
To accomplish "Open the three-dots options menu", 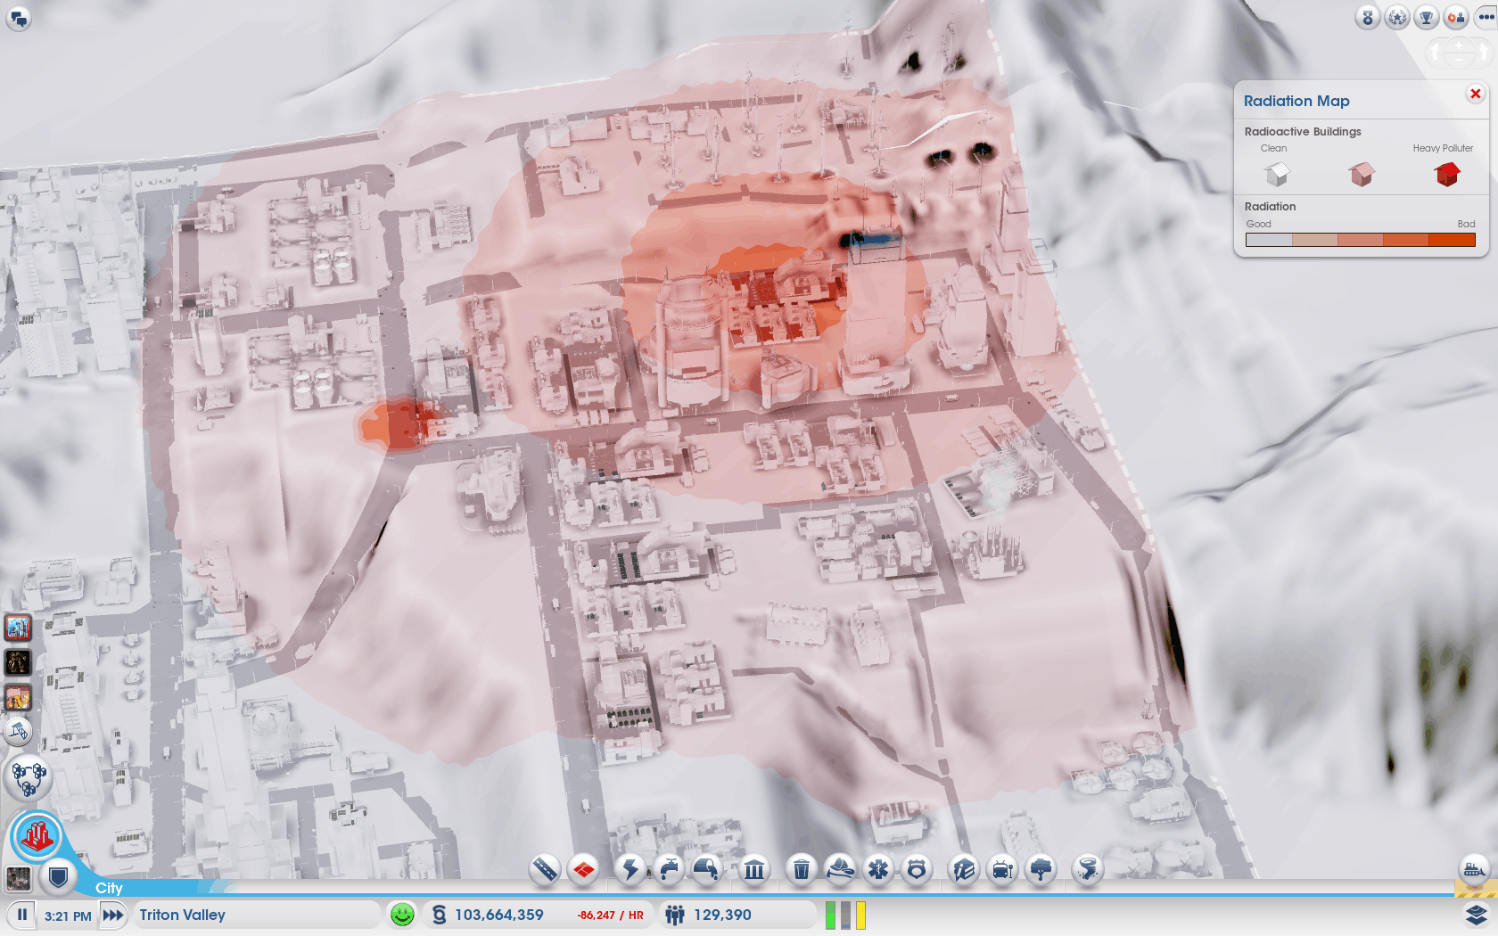I will pos(1486,17).
